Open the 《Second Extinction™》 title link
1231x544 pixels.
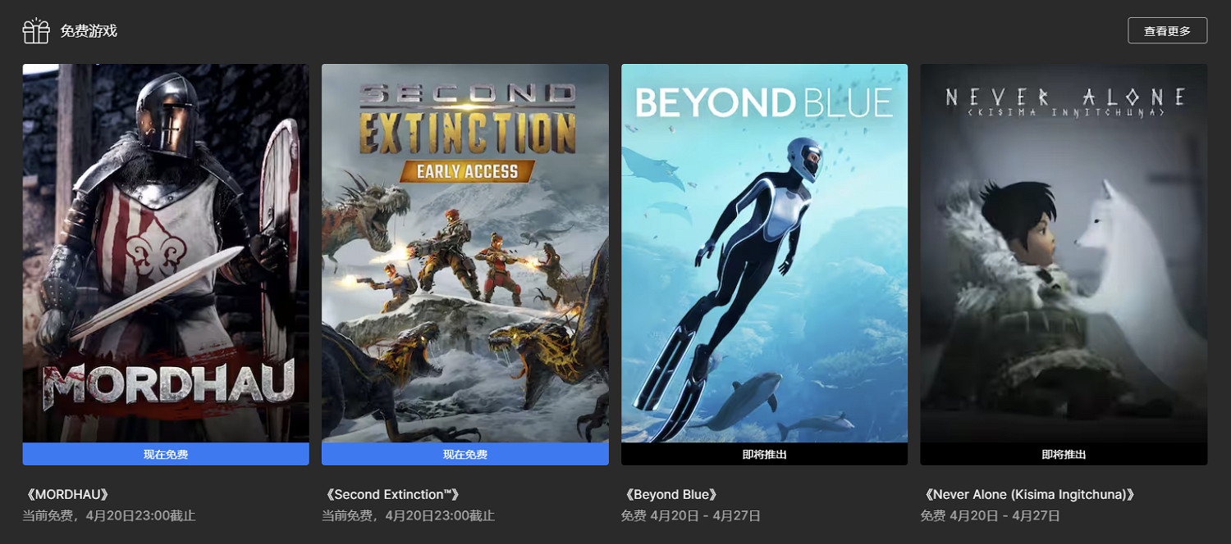pyautogui.click(x=391, y=495)
